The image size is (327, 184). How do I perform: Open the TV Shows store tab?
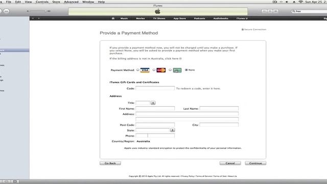(159, 18)
